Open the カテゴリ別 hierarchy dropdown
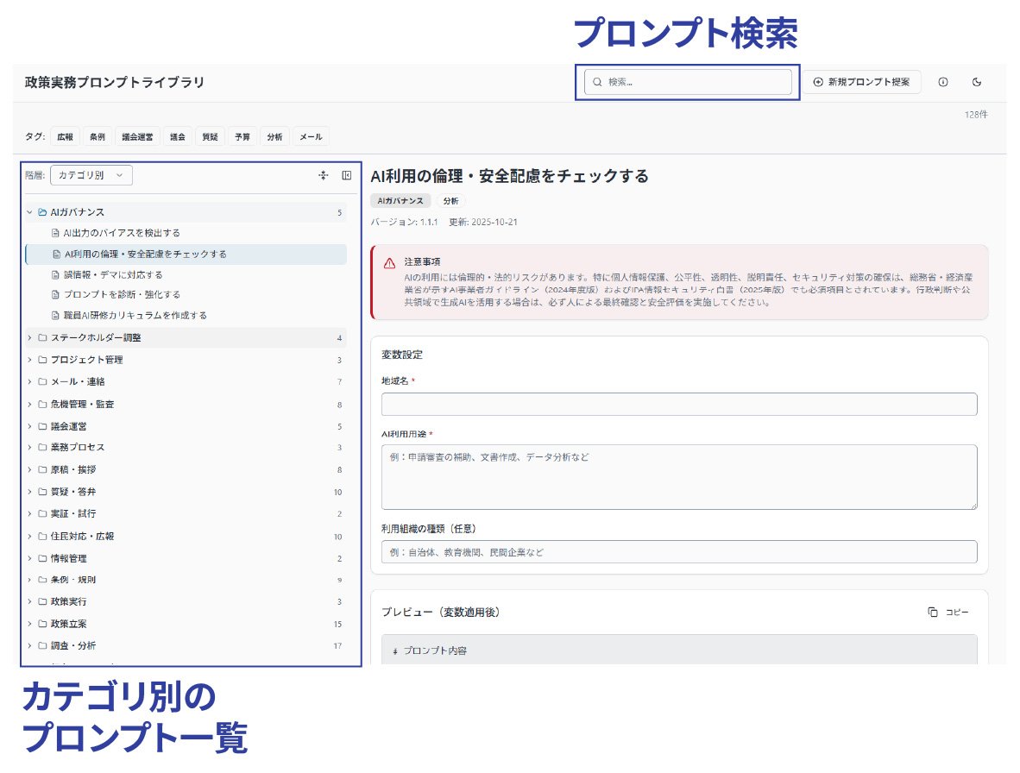This screenshot has height=773, width=1020. (91, 175)
